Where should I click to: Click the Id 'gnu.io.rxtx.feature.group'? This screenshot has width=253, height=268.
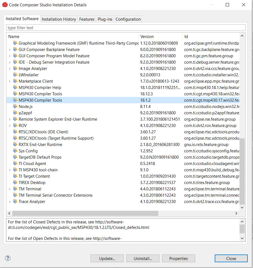point(206,144)
